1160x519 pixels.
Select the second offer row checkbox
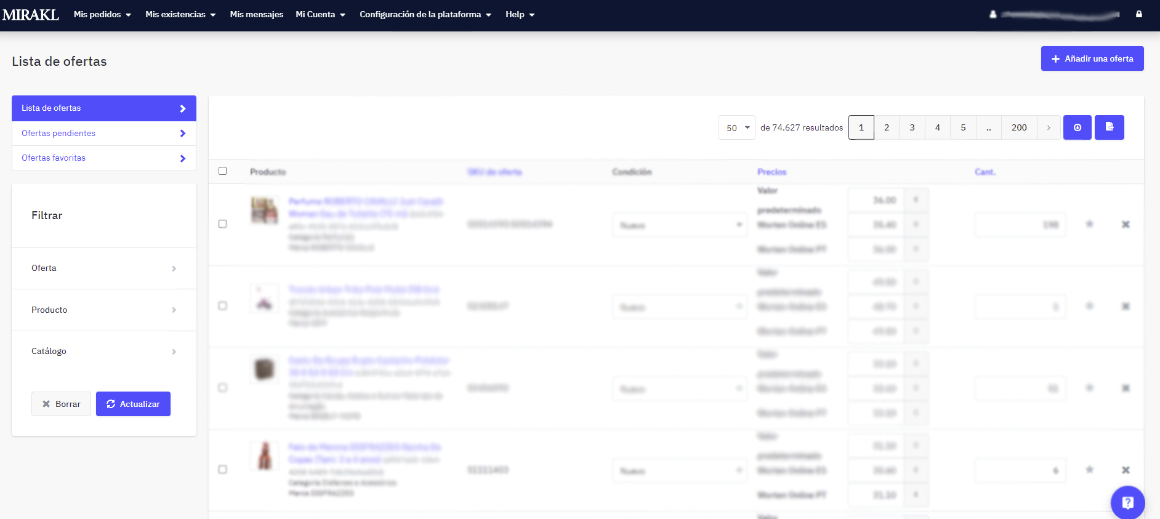(x=223, y=306)
